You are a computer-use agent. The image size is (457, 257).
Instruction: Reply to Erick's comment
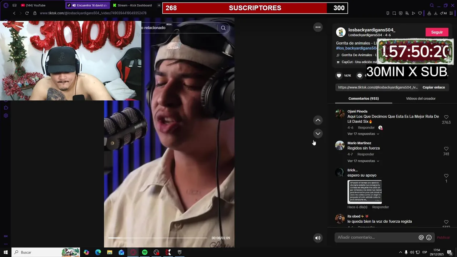click(380, 207)
